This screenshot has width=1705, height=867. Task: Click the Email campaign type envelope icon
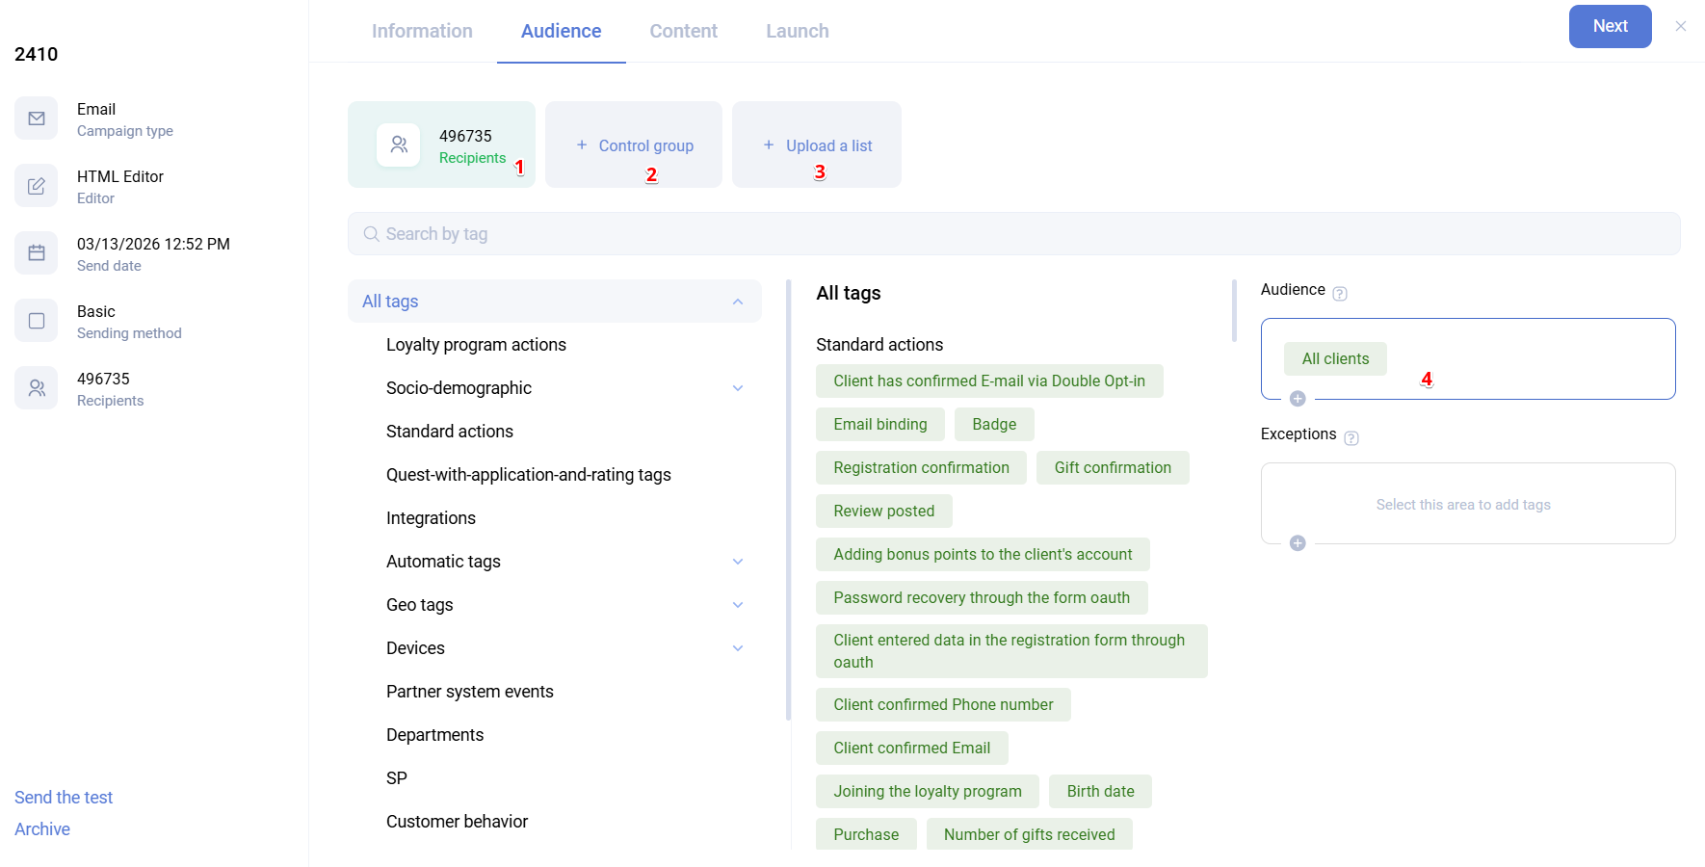tap(37, 118)
